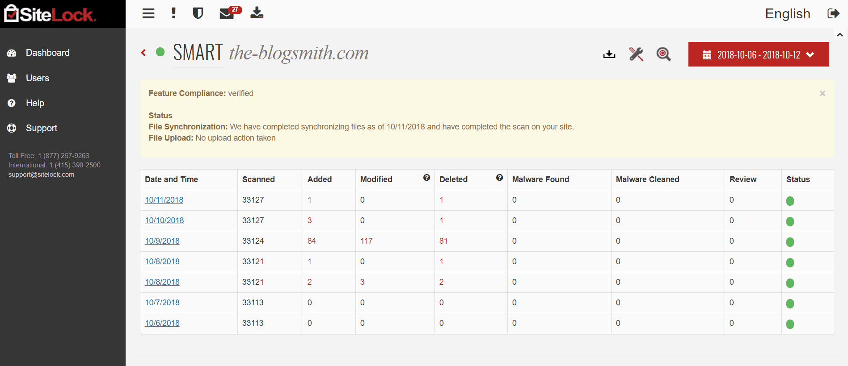The height and width of the screenshot is (366, 848).
Task: Click the Malware Cleaned column header
Action: [x=647, y=179]
